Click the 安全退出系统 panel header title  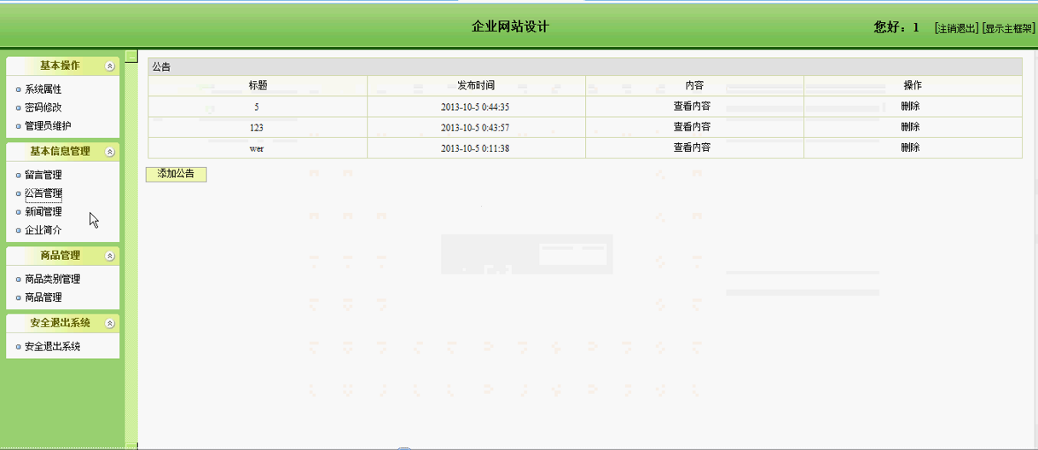[x=60, y=324]
